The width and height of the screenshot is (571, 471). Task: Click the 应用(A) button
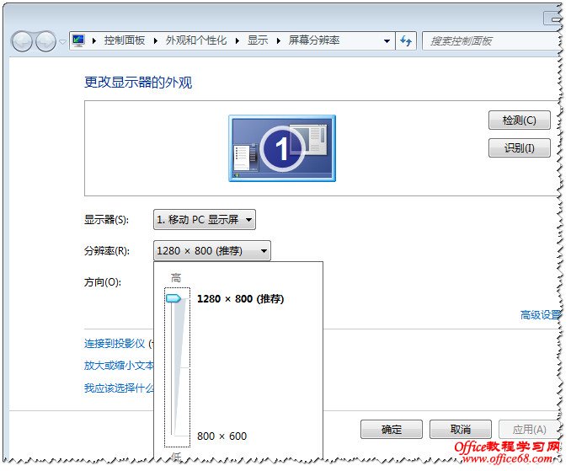coord(529,430)
